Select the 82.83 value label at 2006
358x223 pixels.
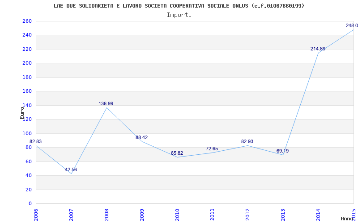(36, 141)
